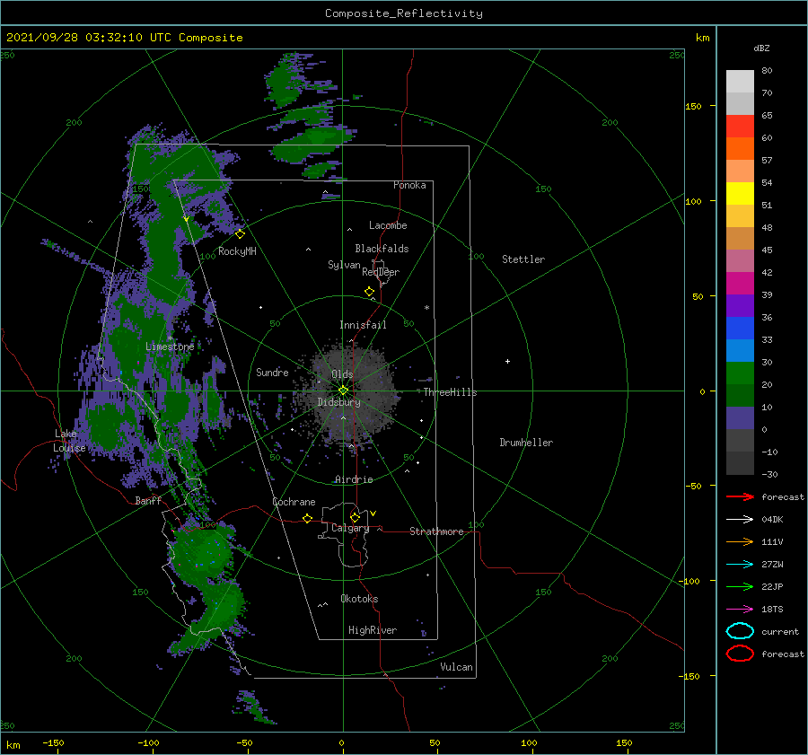Viewport: 808px width, 755px height.
Task: Click the yellow diamond marker below RedDeer
Action: [370, 292]
